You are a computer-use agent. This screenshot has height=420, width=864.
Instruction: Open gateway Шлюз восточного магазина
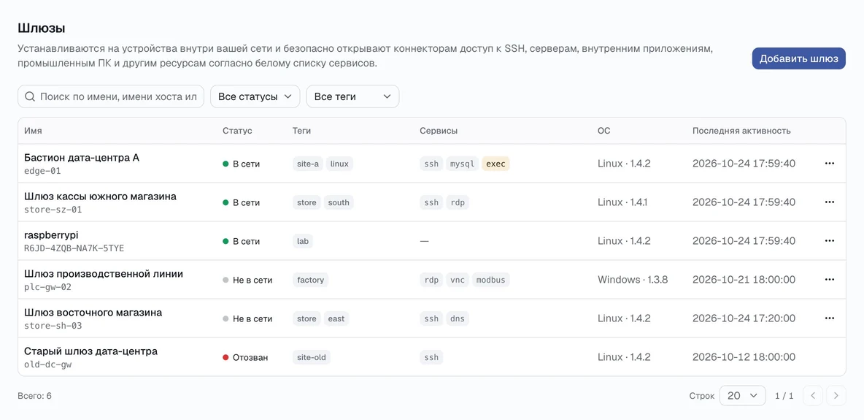pyautogui.click(x=93, y=313)
